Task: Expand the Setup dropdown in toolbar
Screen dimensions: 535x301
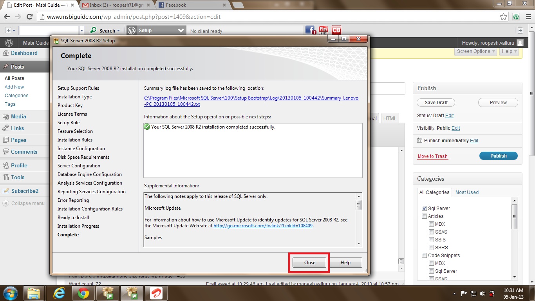Action: tap(181, 31)
